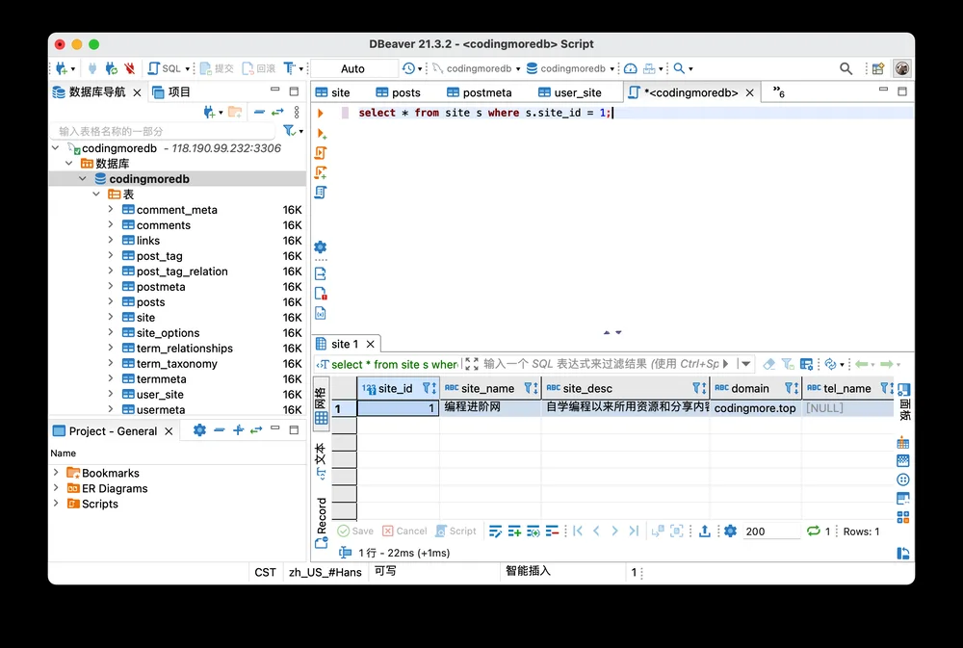Screen dimensions: 963x648
Task: Click the execute script icon in editor gutter
Action: [x=320, y=153]
